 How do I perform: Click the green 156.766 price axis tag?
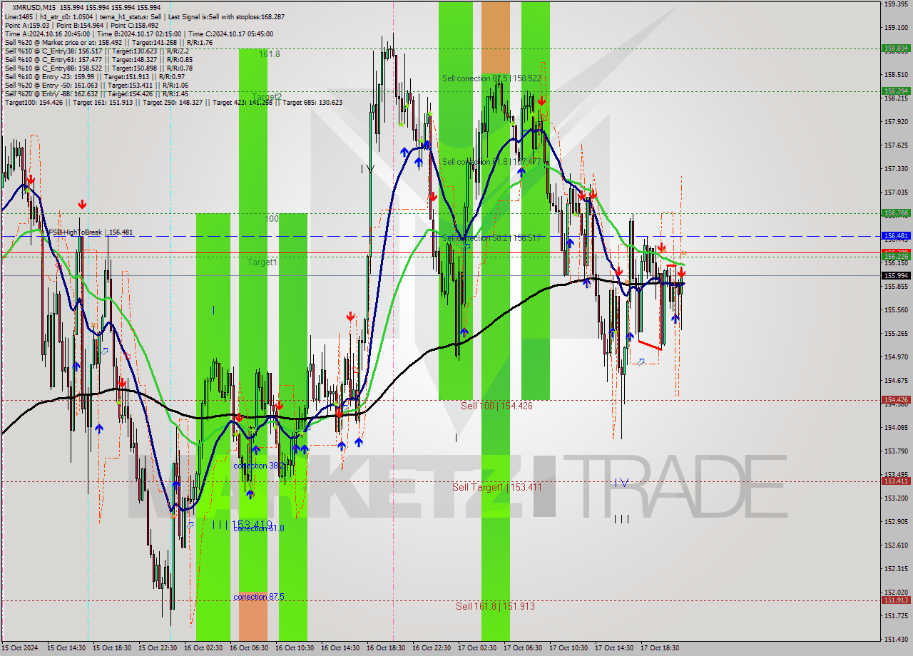pyautogui.click(x=896, y=212)
